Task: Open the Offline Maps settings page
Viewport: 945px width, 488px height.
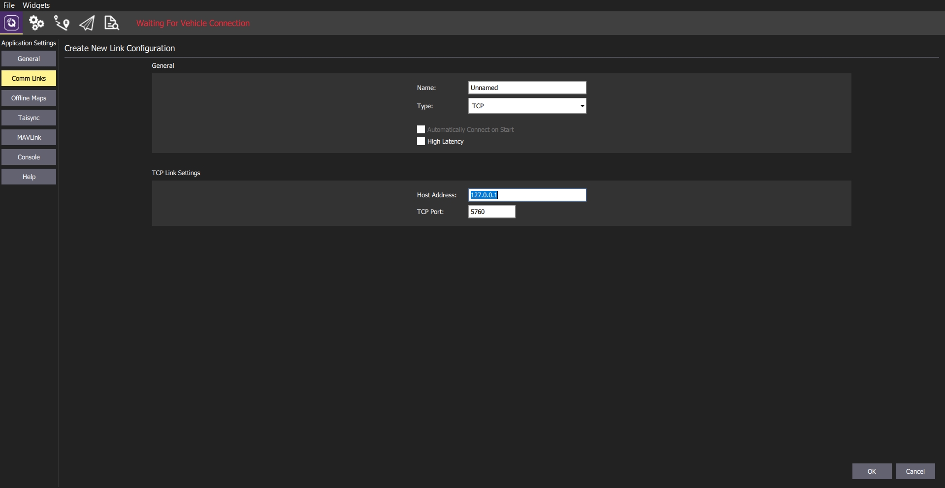Action: (x=29, y=98)
